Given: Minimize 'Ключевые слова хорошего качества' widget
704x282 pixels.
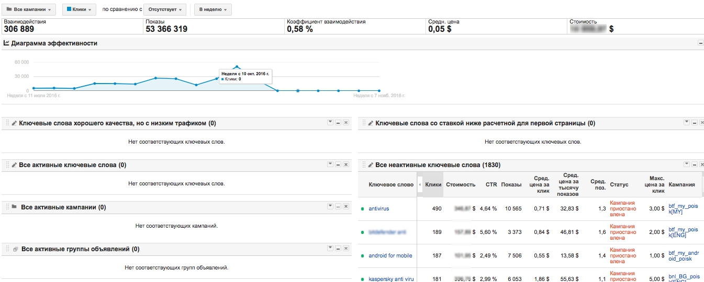Looking at the screenshot, I should (x=338, y=122).
